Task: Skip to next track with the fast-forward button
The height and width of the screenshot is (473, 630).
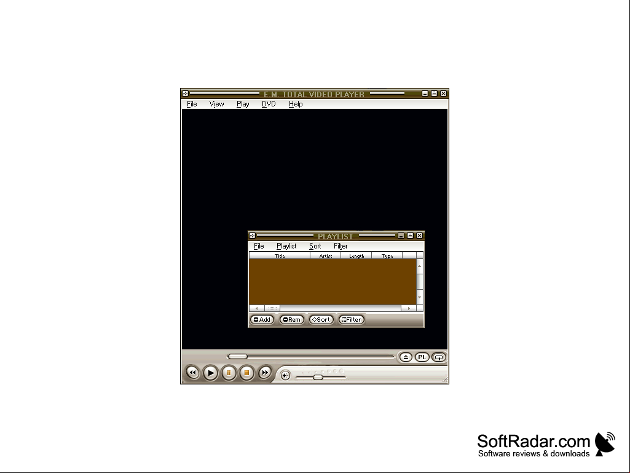Action: click(x=264, y=373)
